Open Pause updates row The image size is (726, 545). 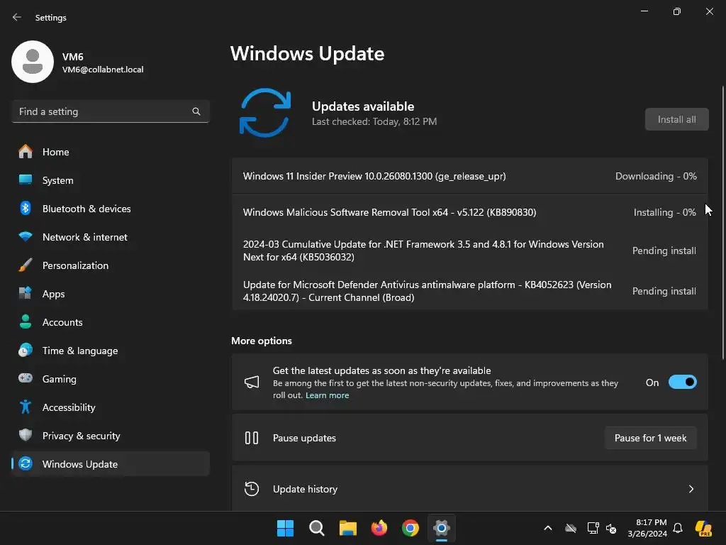pyautogui.click(x=469, y=438)
